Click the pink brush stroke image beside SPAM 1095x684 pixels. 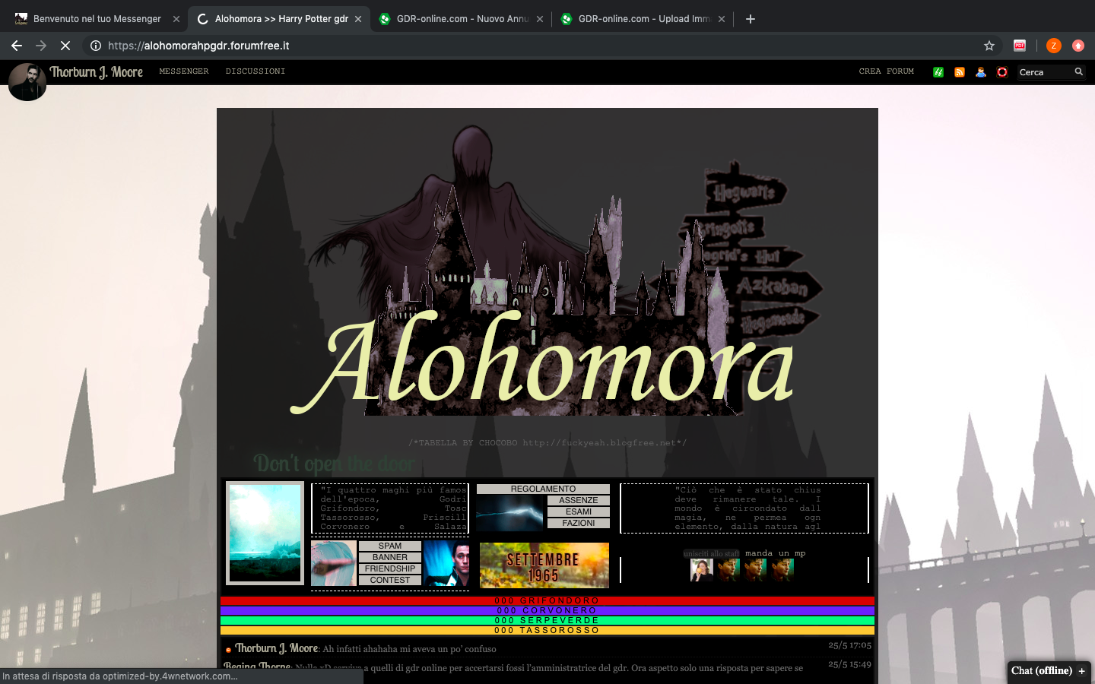tap(334, 563)
